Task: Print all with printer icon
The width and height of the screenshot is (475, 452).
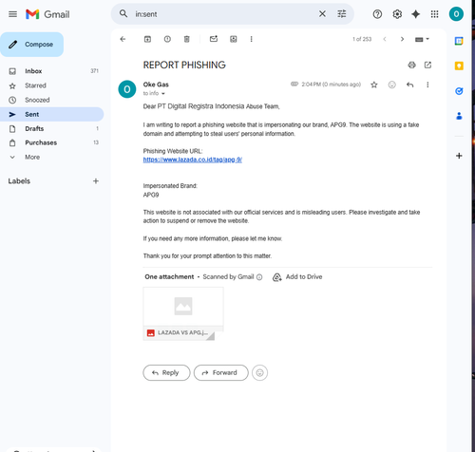Action: (411, 65)
